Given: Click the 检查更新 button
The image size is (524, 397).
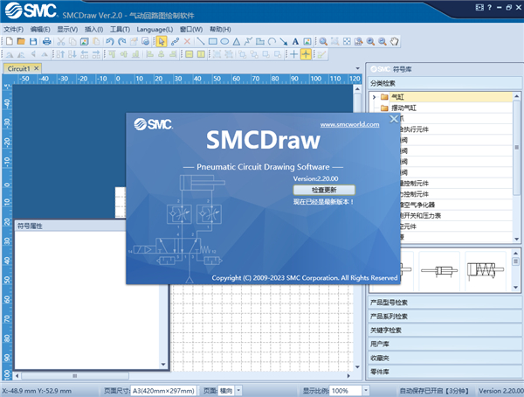Looking at the screenshot, I should pyautogui.click(x=323, y=189).
